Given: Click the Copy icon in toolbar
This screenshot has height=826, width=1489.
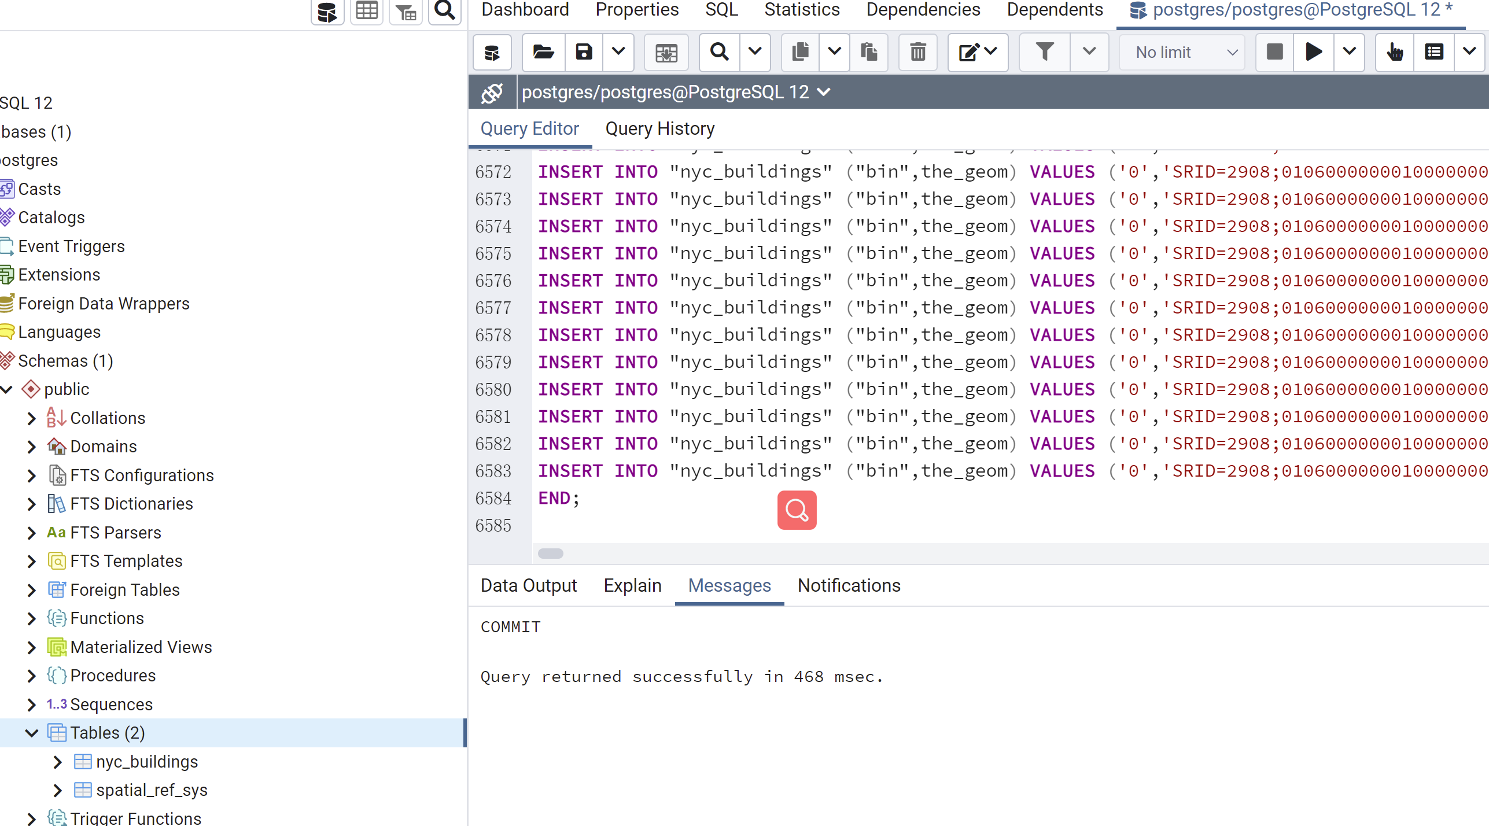Looking at the screenshot, I should 800,52.
